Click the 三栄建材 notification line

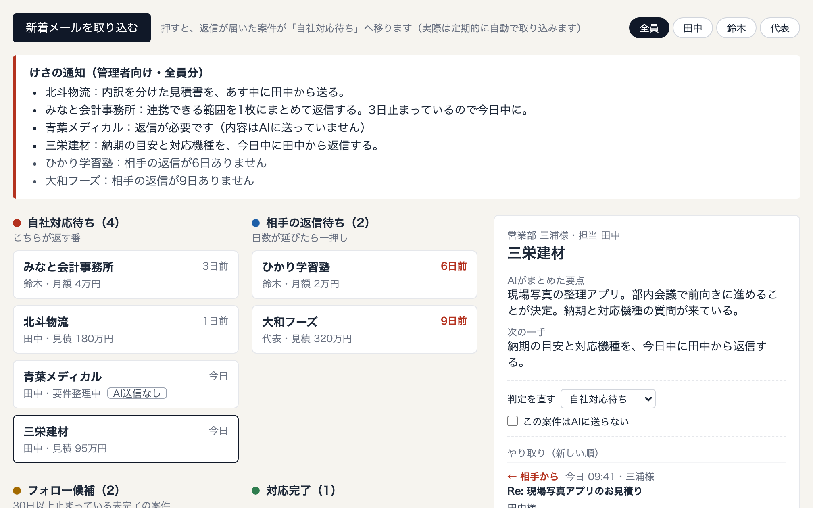(x=212, y=145)
